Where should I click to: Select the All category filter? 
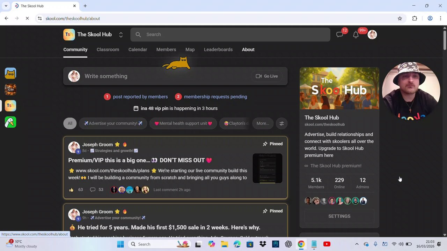tap(70, 123)
